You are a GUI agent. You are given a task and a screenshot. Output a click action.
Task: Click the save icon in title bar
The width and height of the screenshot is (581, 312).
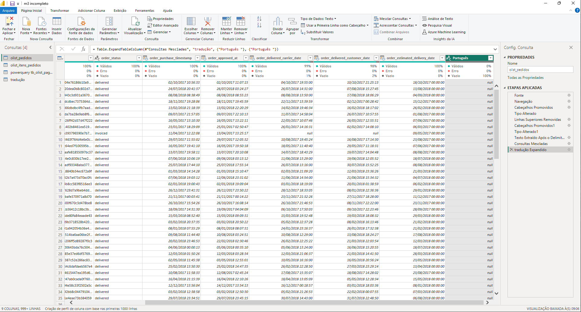[x=12, y=4]
